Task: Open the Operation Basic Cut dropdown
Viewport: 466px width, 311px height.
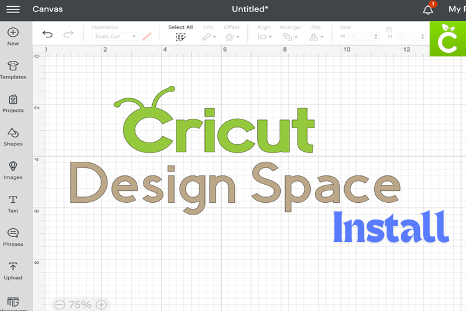Action: click(116, 36)
